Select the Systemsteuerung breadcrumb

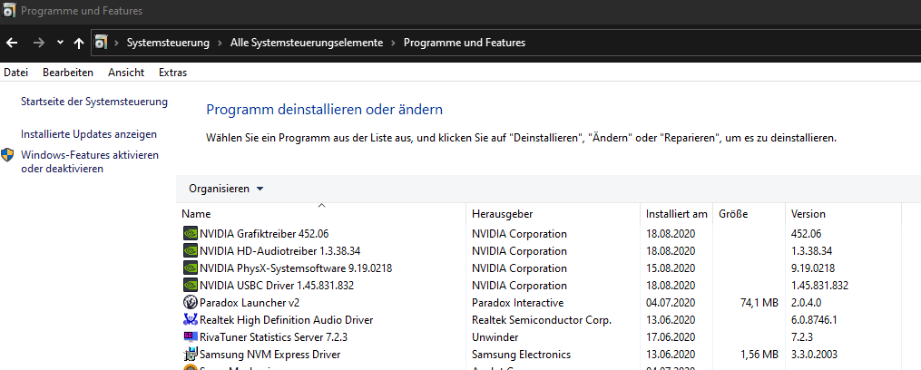tap(168, 43)
